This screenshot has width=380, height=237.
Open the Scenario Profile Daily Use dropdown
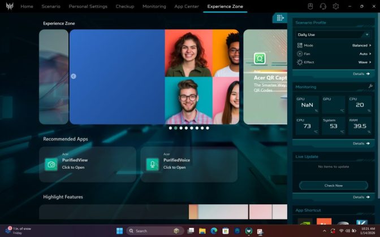(x=333, y=34)
